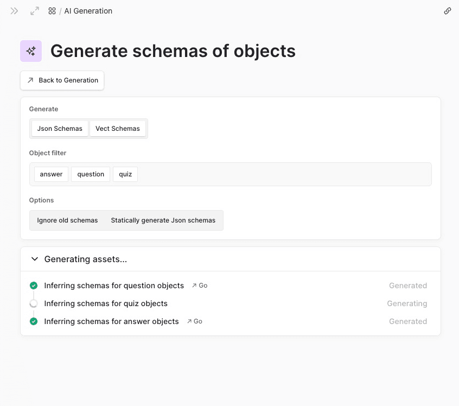Click the fullscreen expand arrows icon

coord(35,11)
